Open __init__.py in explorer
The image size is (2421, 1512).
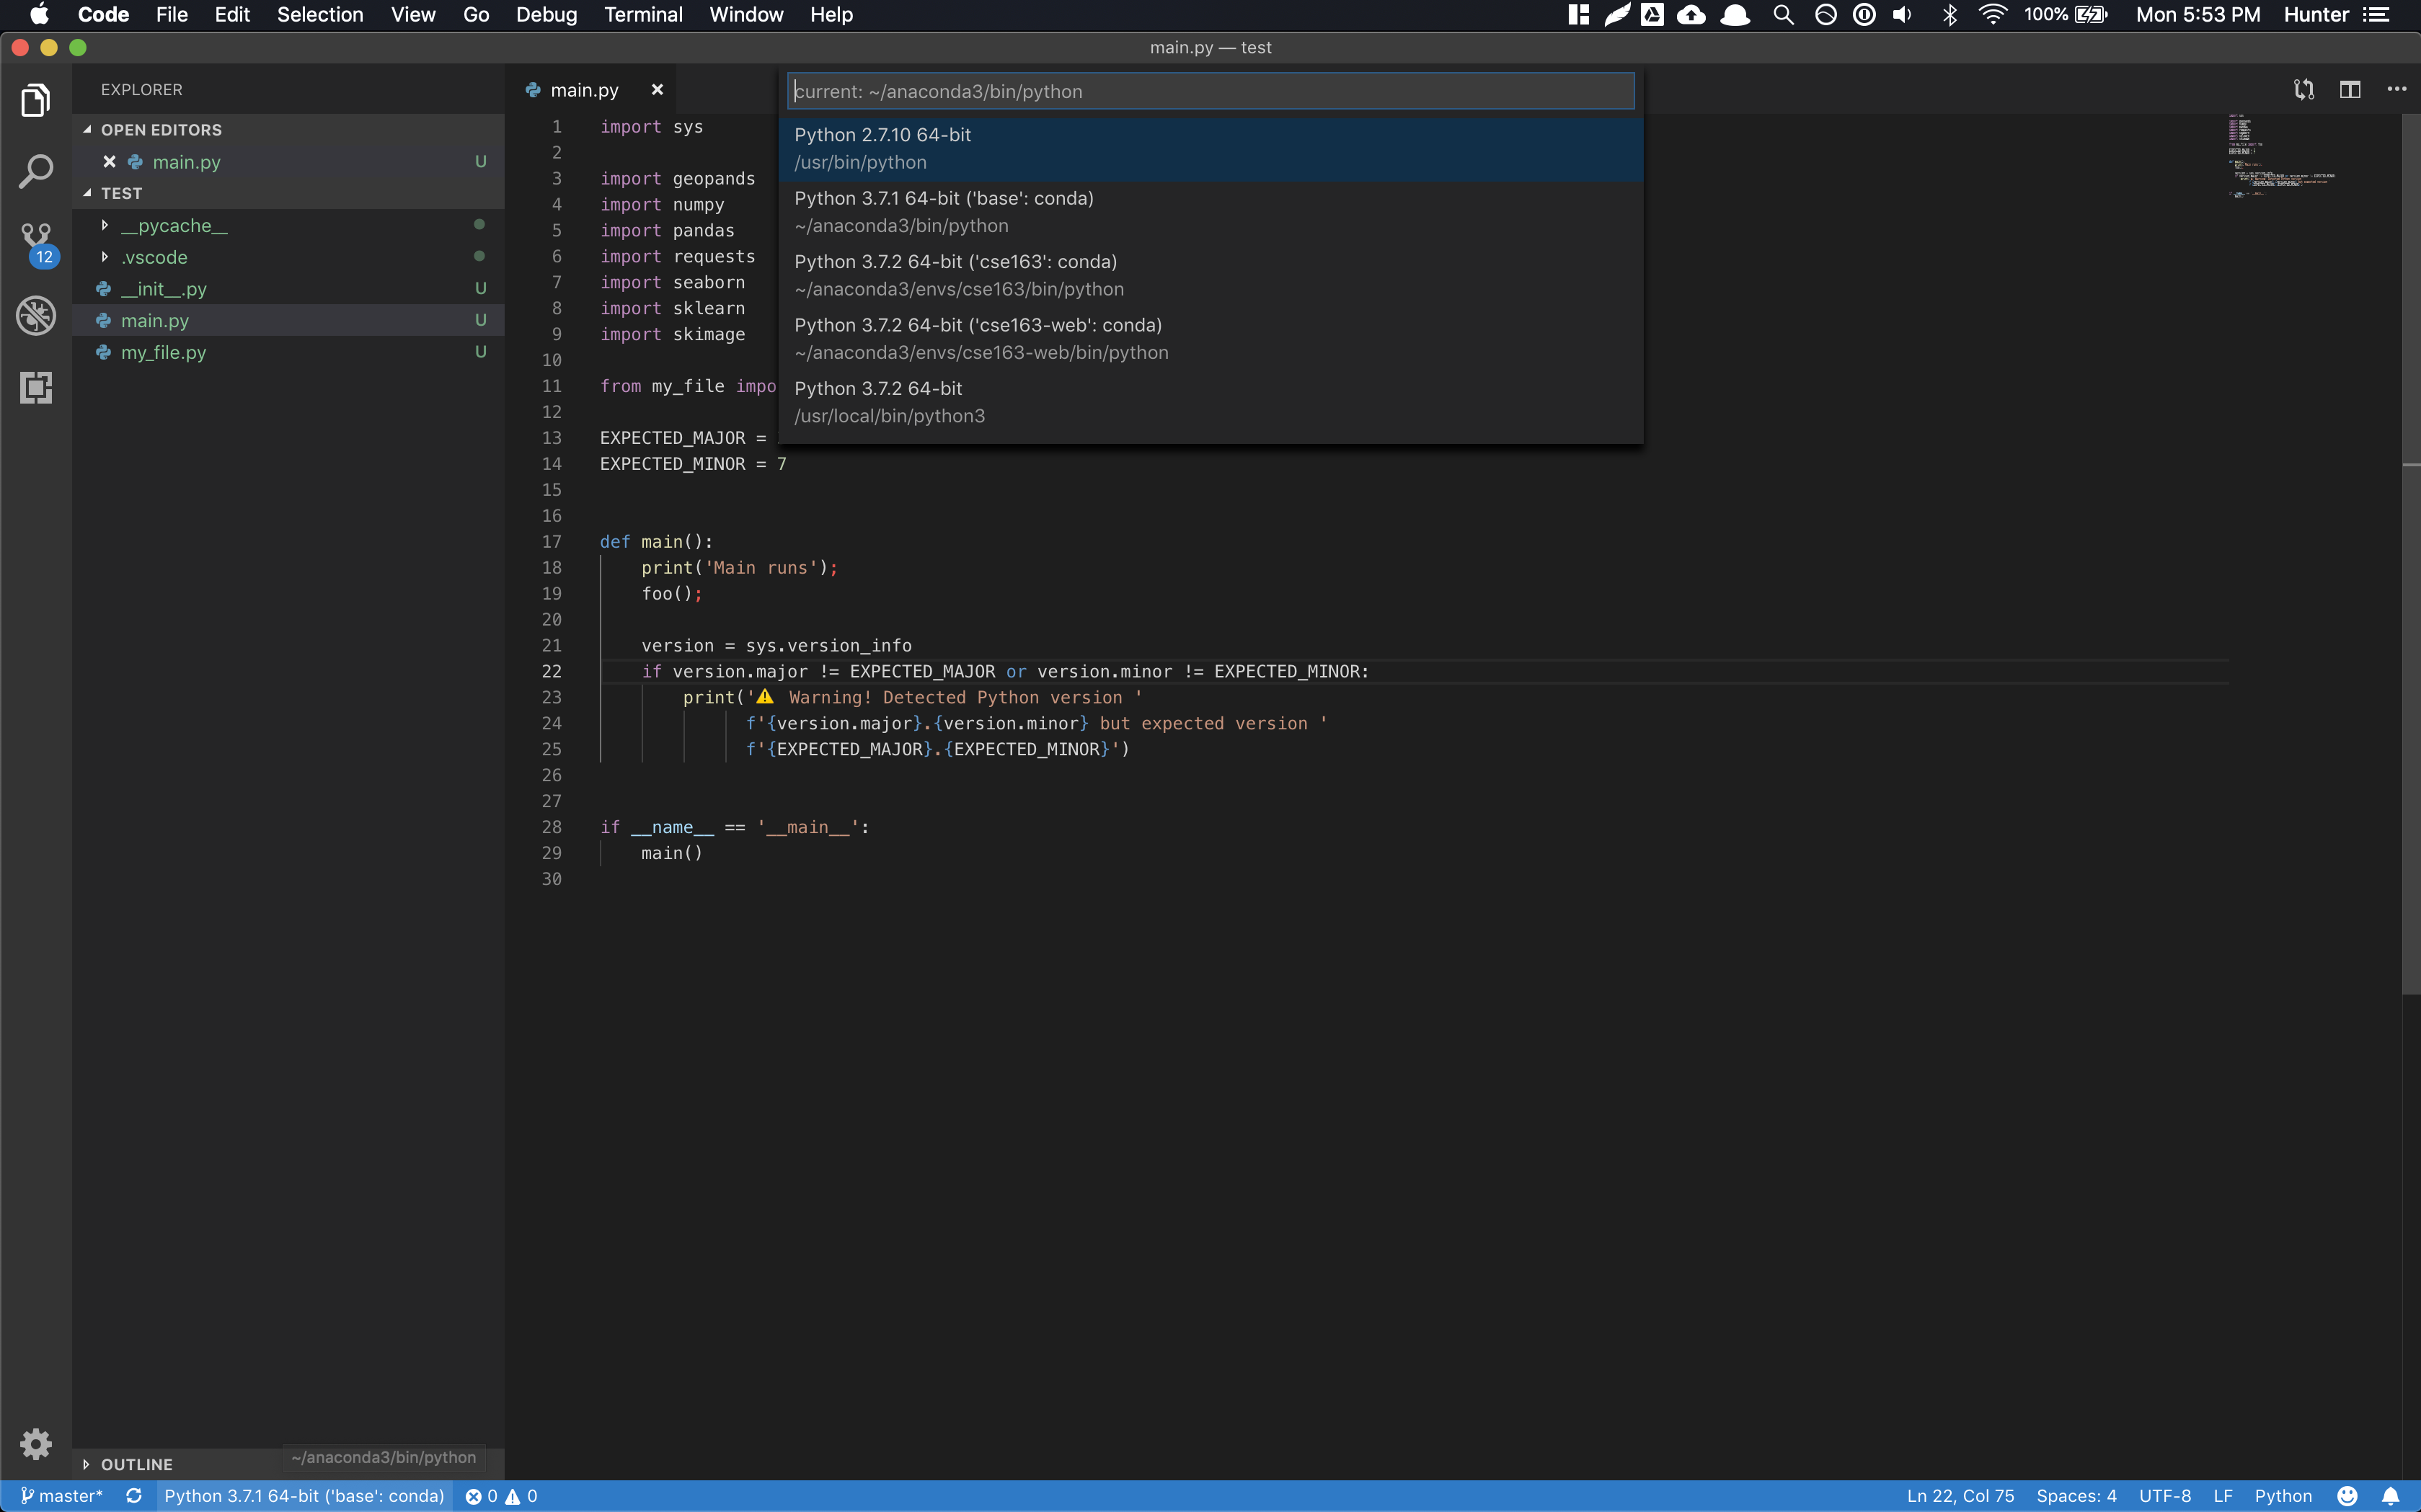tap(288, 289)
